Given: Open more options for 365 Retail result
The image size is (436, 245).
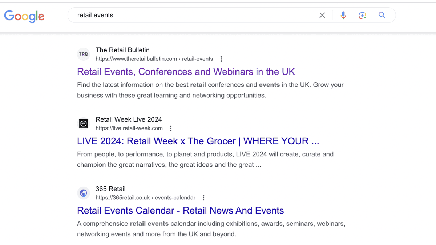Looking at the screenshot, I should pyautogui.click(x=203, y=198).
